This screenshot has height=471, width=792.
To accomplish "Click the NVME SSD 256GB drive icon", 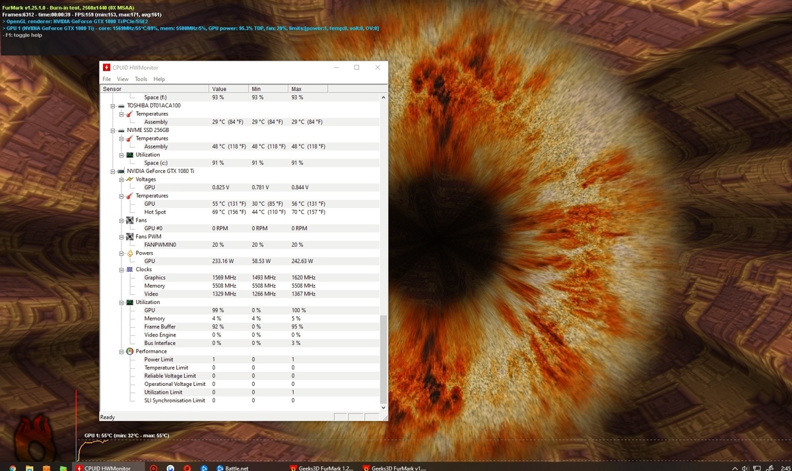I will click(x=121, y=130).
